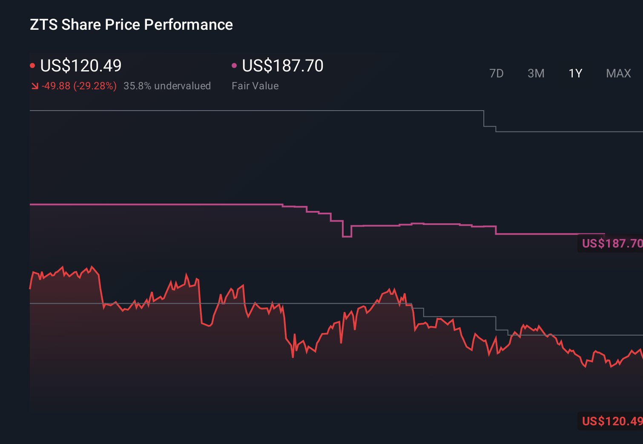Image resolution: width=643 pixels, height=444 pixels.
Task: Toggle the red share price legend dot
Action: (32, 65)
